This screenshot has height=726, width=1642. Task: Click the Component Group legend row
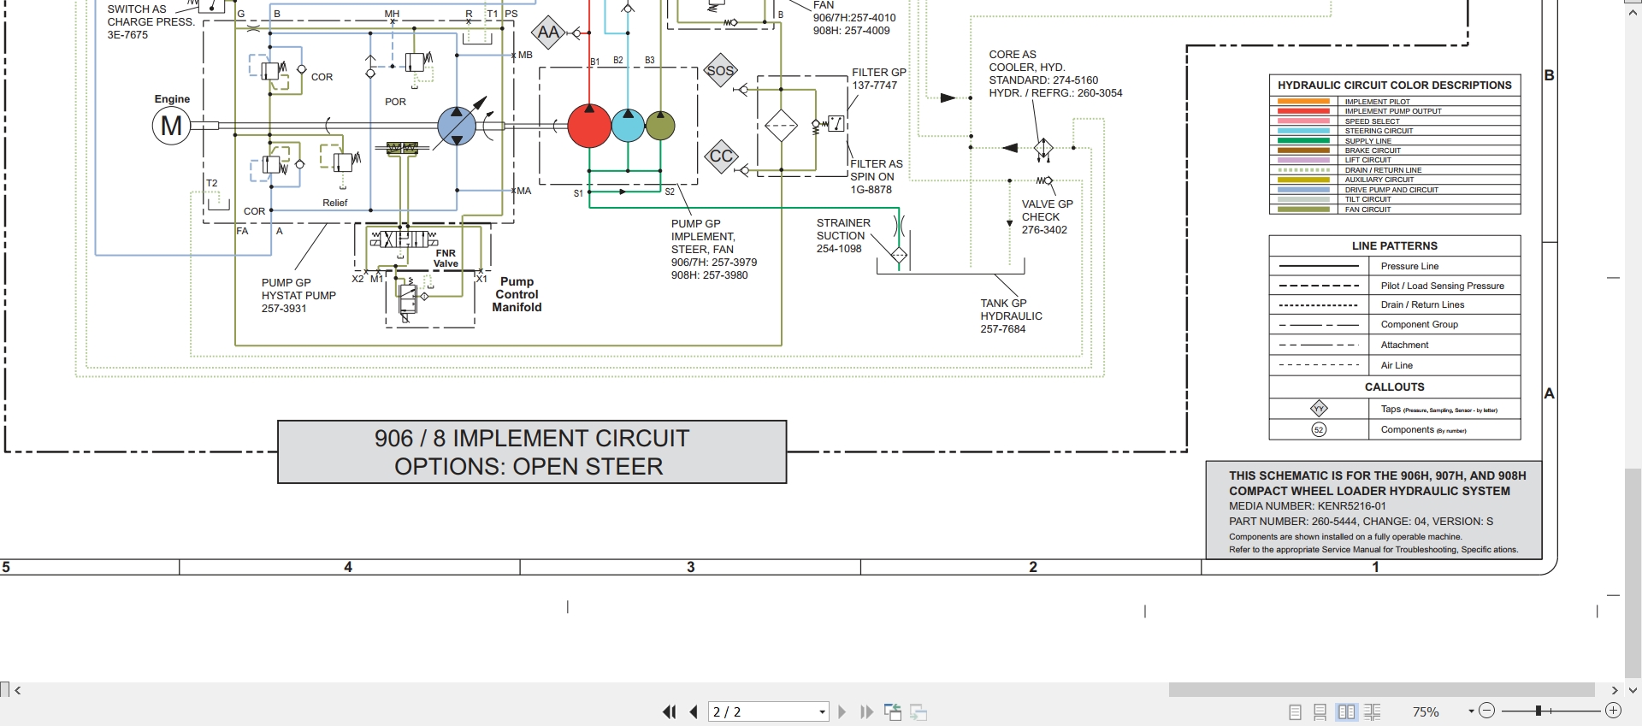tap(1394, 324)
